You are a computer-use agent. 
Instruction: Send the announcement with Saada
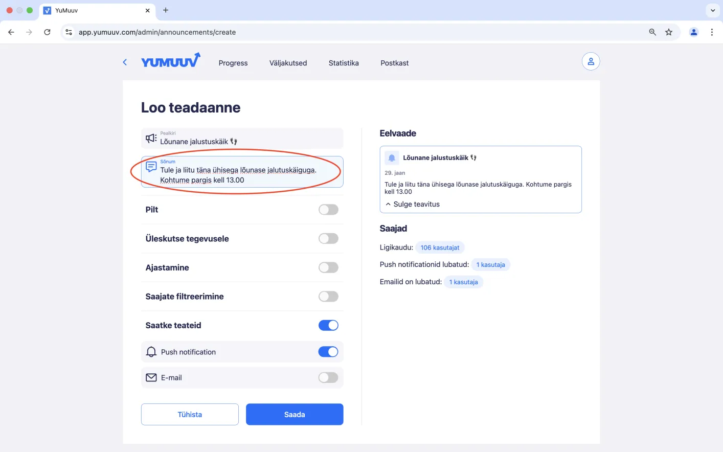click(295, 414)
